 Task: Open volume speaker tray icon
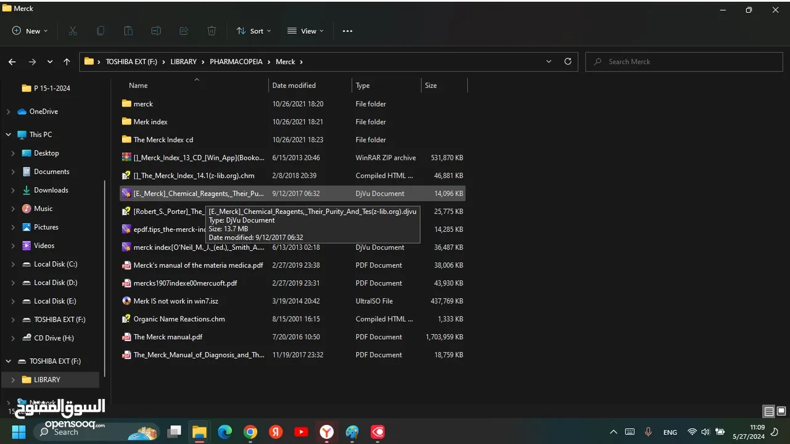tap(705, 432)
